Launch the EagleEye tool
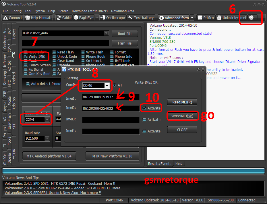 84,18
